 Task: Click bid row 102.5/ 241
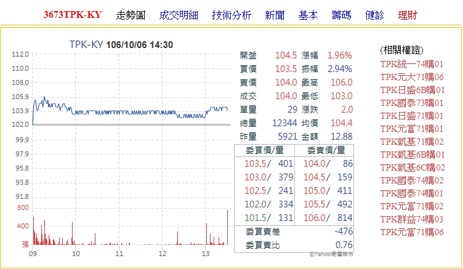pyautogui.click(x=268, y=191)
